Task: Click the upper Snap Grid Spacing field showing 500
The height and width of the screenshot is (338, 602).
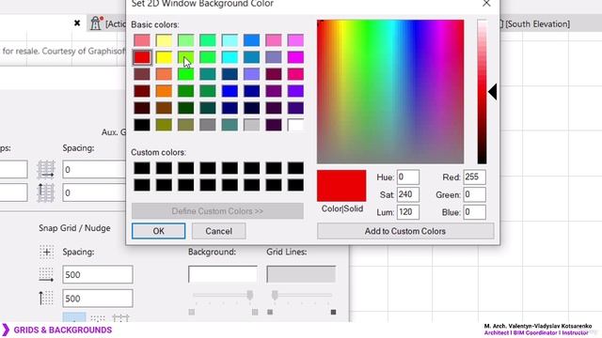Action: pos(98,275)
